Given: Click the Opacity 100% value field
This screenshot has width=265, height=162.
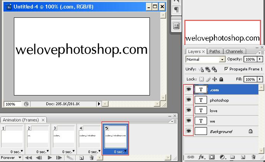Looking at the screenshot, I should coord(250,59).
